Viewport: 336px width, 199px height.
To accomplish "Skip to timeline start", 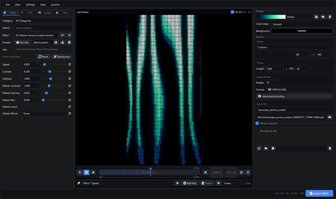I will point(93,172).
